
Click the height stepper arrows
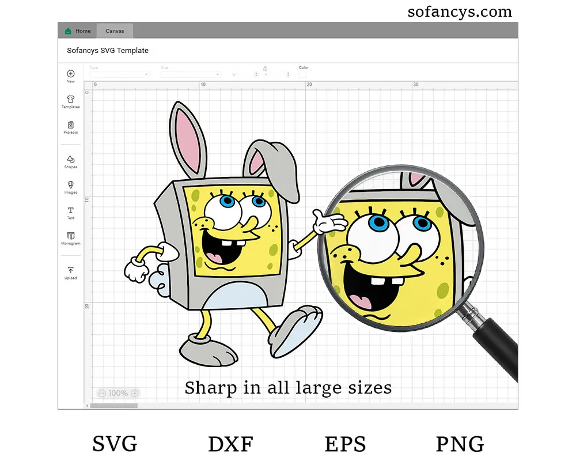coord(288,74)
